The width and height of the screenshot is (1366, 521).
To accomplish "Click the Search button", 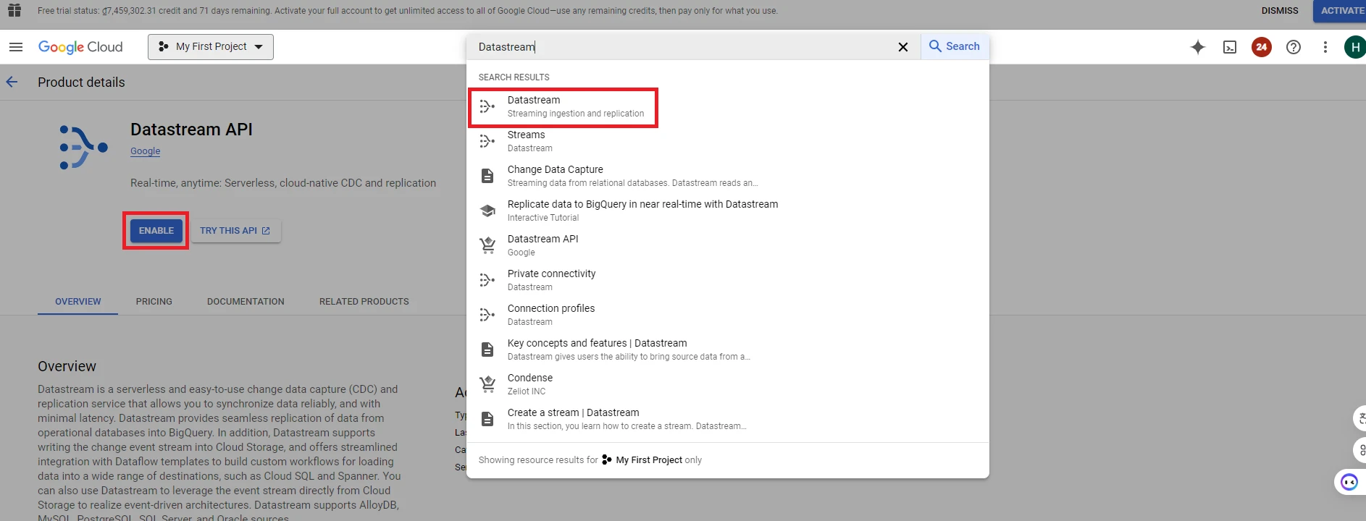I will pos(955,46).
